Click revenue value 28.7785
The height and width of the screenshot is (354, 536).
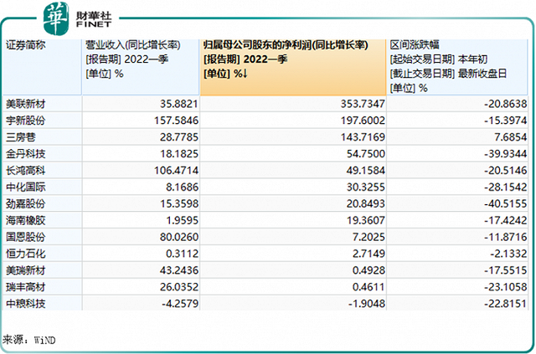coord(179,137)
